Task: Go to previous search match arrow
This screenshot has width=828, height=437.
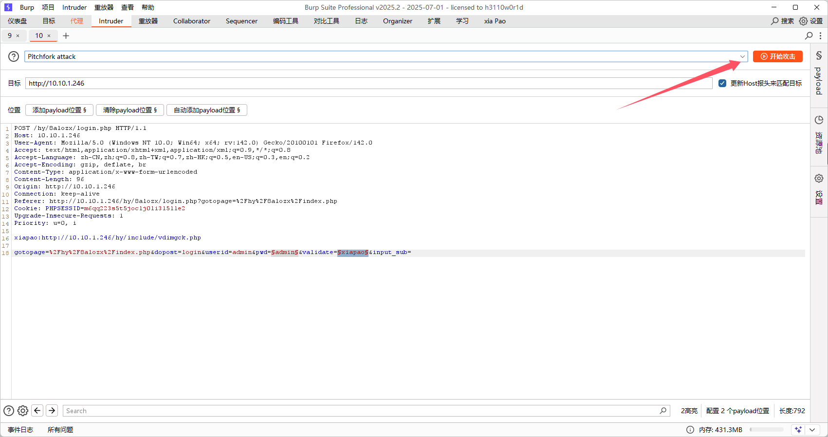Action: coord(37,410)
